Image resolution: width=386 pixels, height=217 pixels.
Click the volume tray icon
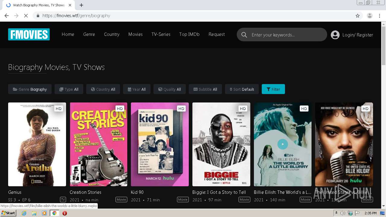click(x=343, y=213)
